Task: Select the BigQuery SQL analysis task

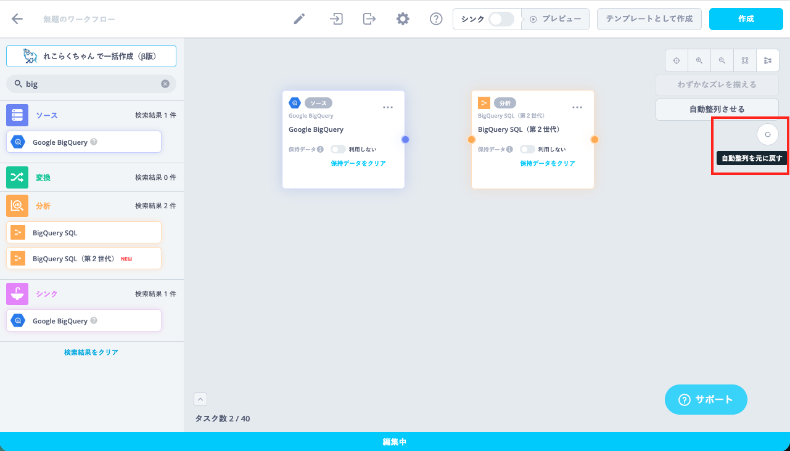Action: pyautogui.click(x=84, y=233)
